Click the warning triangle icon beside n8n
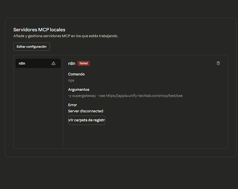The width and height of the screenshot is (238, 189). tap(53, 64)
